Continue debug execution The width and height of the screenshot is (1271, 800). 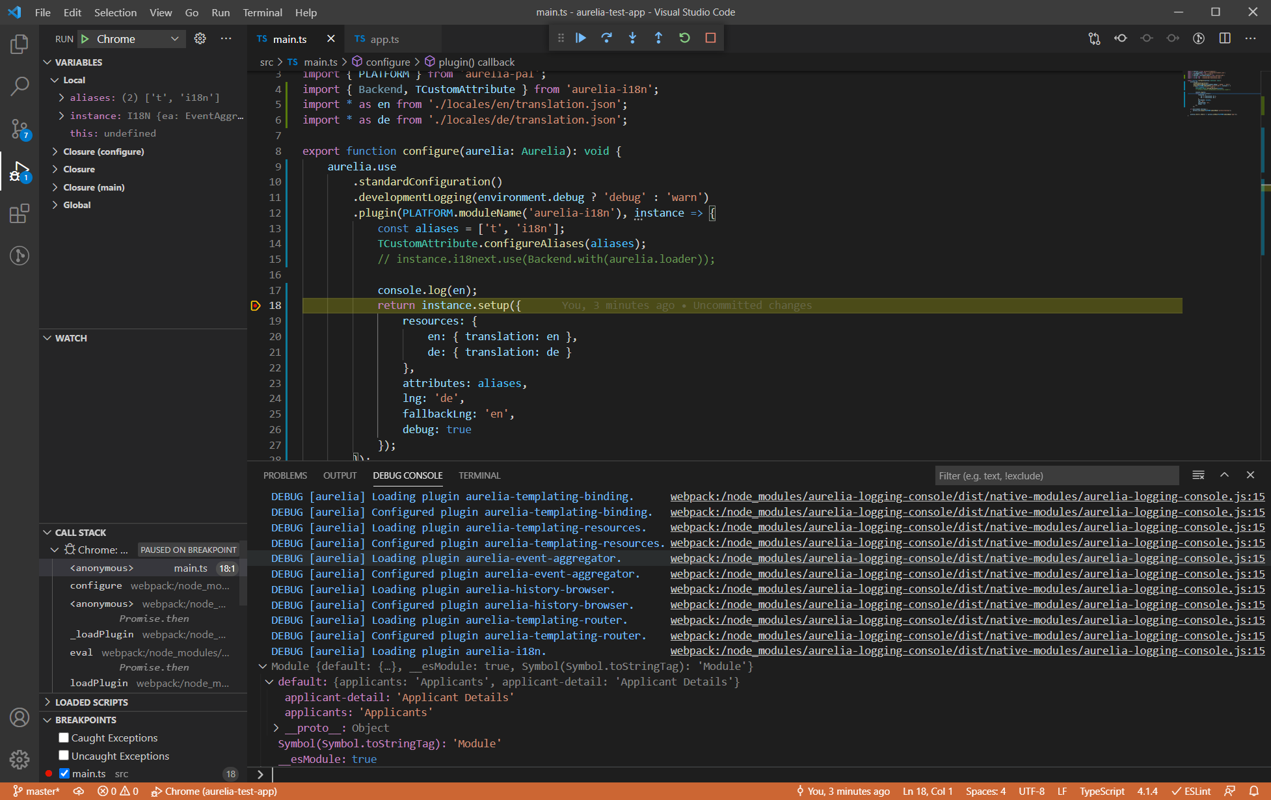point(581,38)
